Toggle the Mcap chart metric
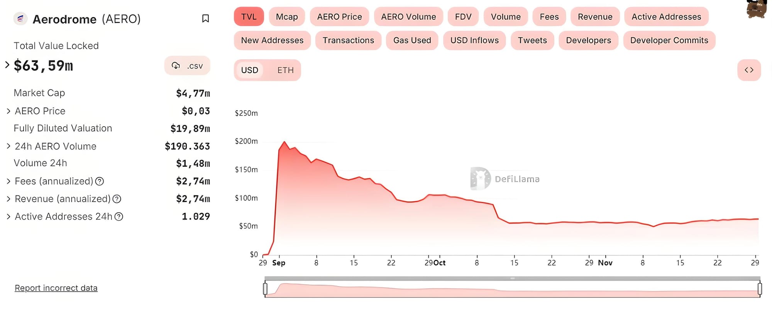The width and height of the screenshot is (772, 309). [287, 17]
